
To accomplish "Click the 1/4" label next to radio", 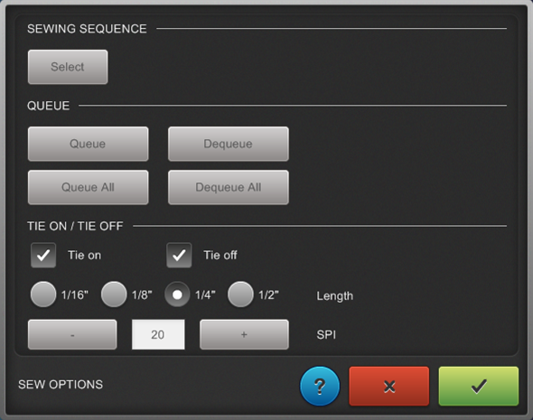I will tap(205, 294).
